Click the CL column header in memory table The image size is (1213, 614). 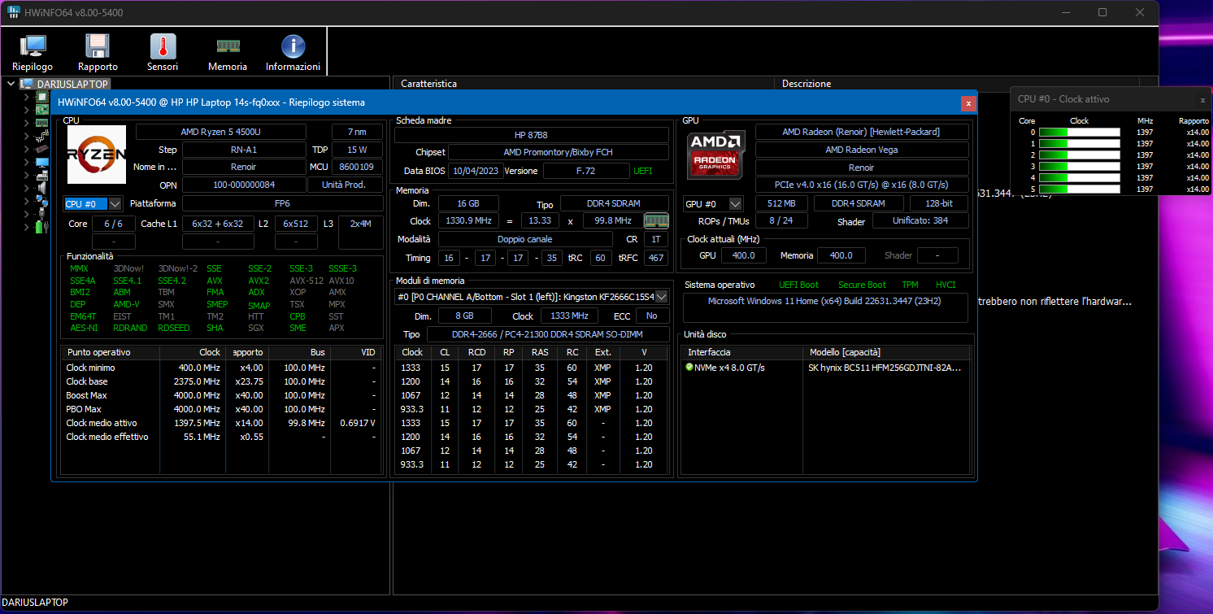445,352
